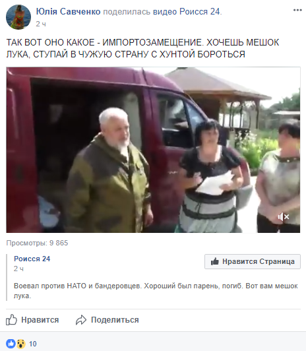Viewport: 306px width, 351px height.
Task: Click the Нравится Страница button
Action: tap(253, 261)
